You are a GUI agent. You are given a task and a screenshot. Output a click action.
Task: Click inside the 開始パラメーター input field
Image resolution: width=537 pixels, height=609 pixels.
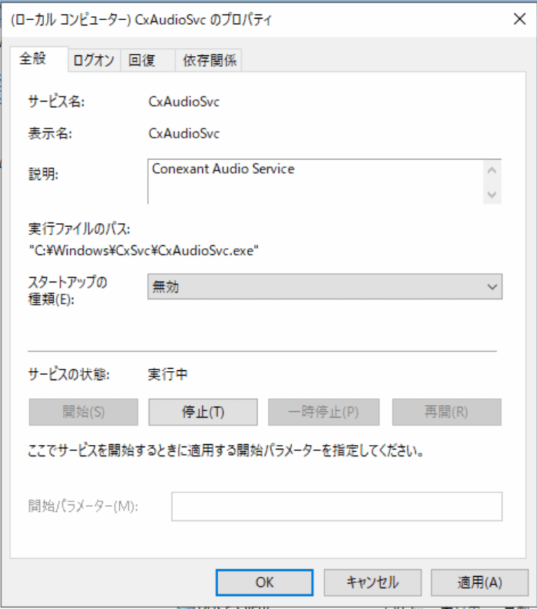pyautogui.click(x=336, y=507)
